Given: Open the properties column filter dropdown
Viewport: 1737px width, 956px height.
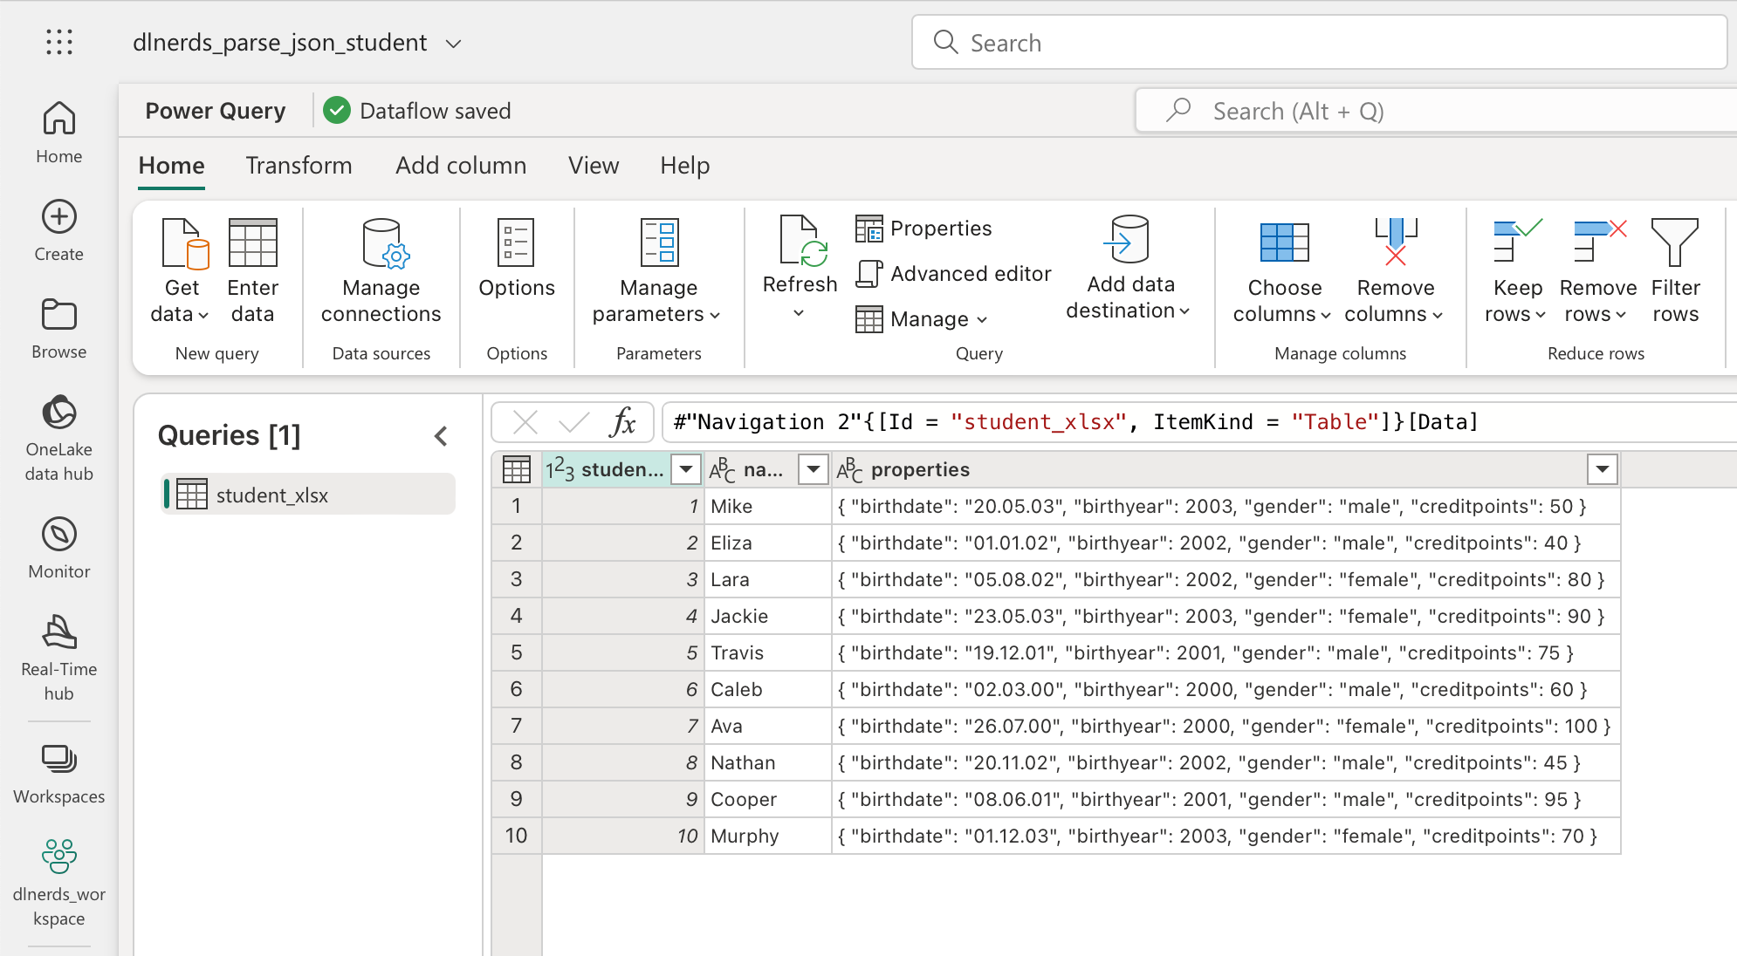Looking at the screenshot, I should (1602, 469).
